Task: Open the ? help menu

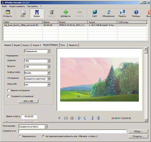Action: (x=41, y=6)
